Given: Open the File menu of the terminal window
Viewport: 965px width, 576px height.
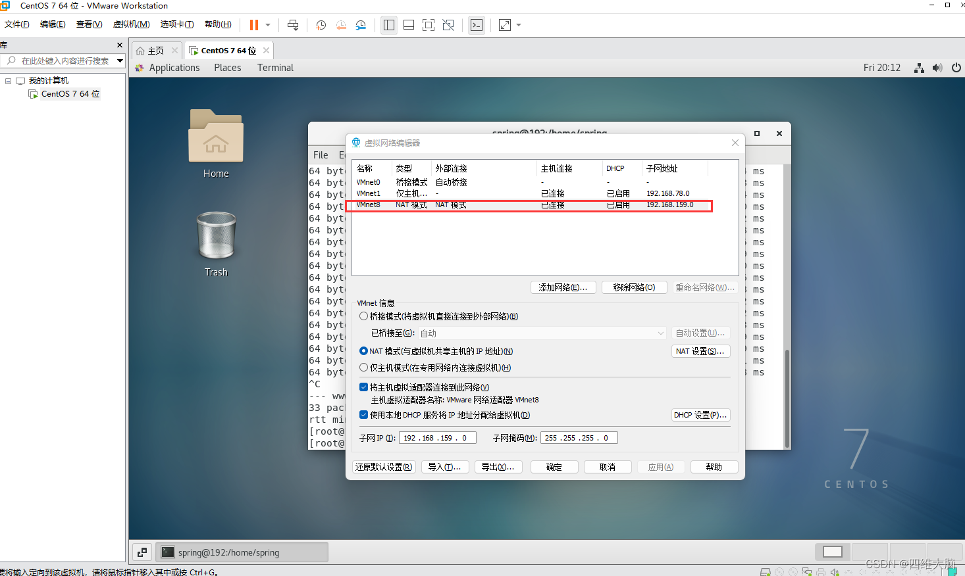Looking at the screenshot, I should (321, 155).
